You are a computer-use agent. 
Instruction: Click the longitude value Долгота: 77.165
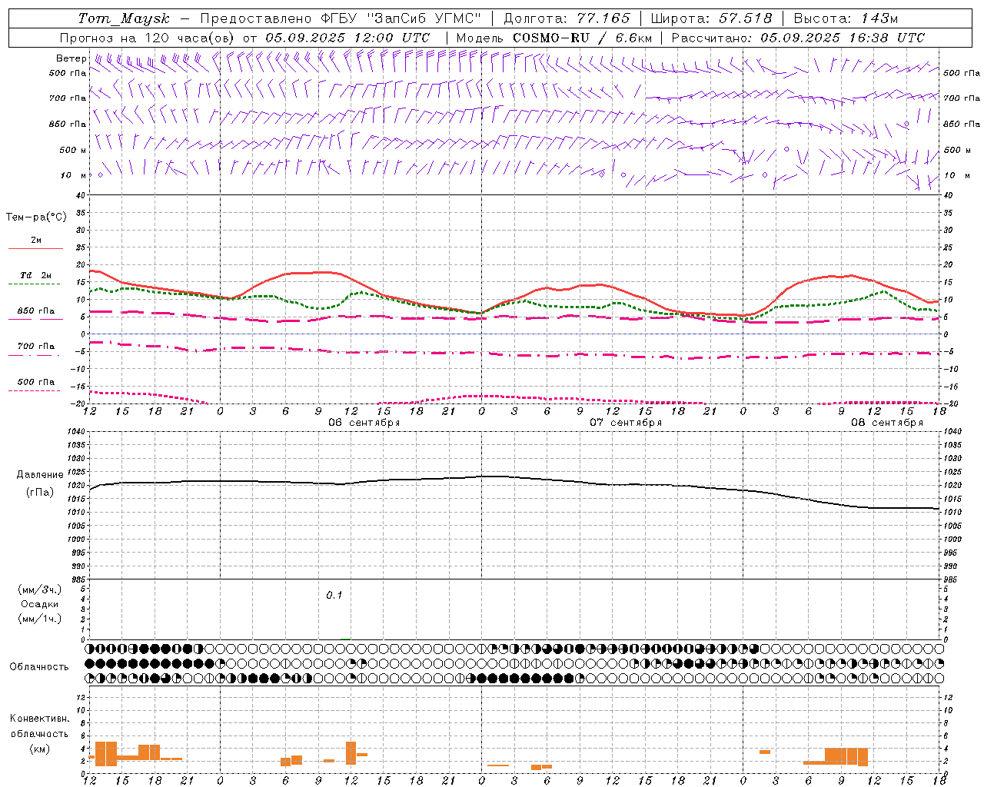pyautogui.click(x=567, y=18)
